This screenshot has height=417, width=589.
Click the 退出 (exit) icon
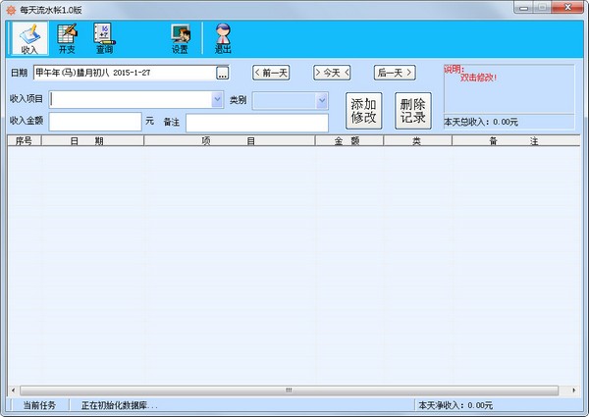point(223,38)
